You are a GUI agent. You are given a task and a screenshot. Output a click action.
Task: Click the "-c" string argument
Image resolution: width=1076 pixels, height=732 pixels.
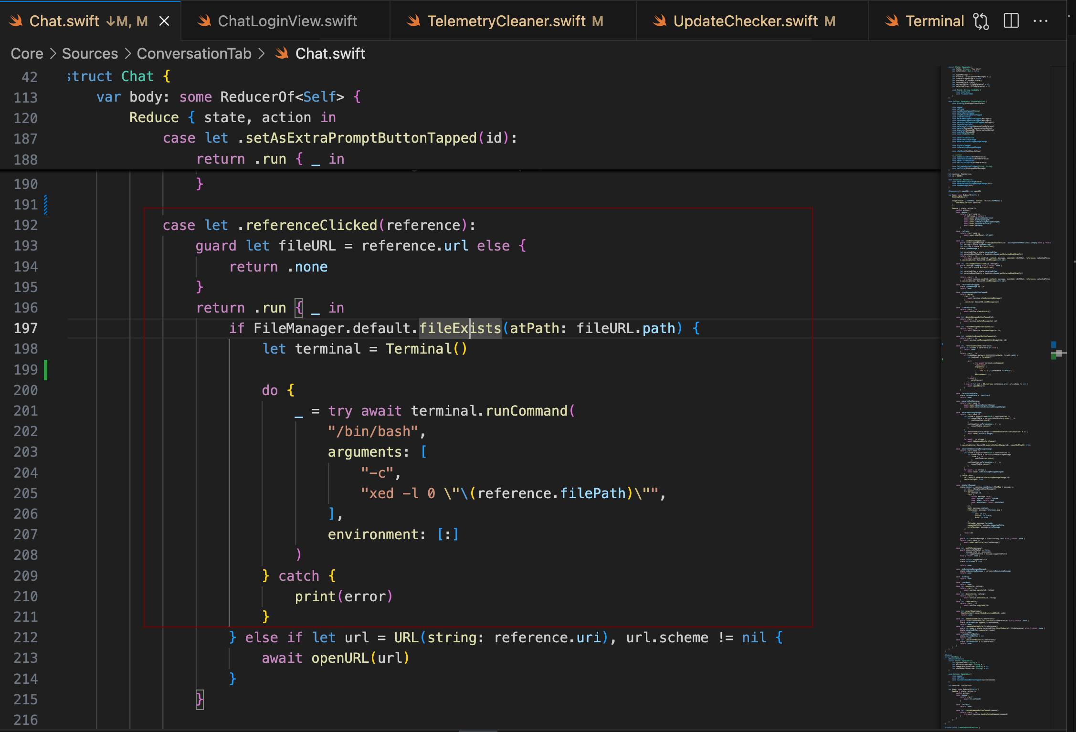[x=377, y=473]
